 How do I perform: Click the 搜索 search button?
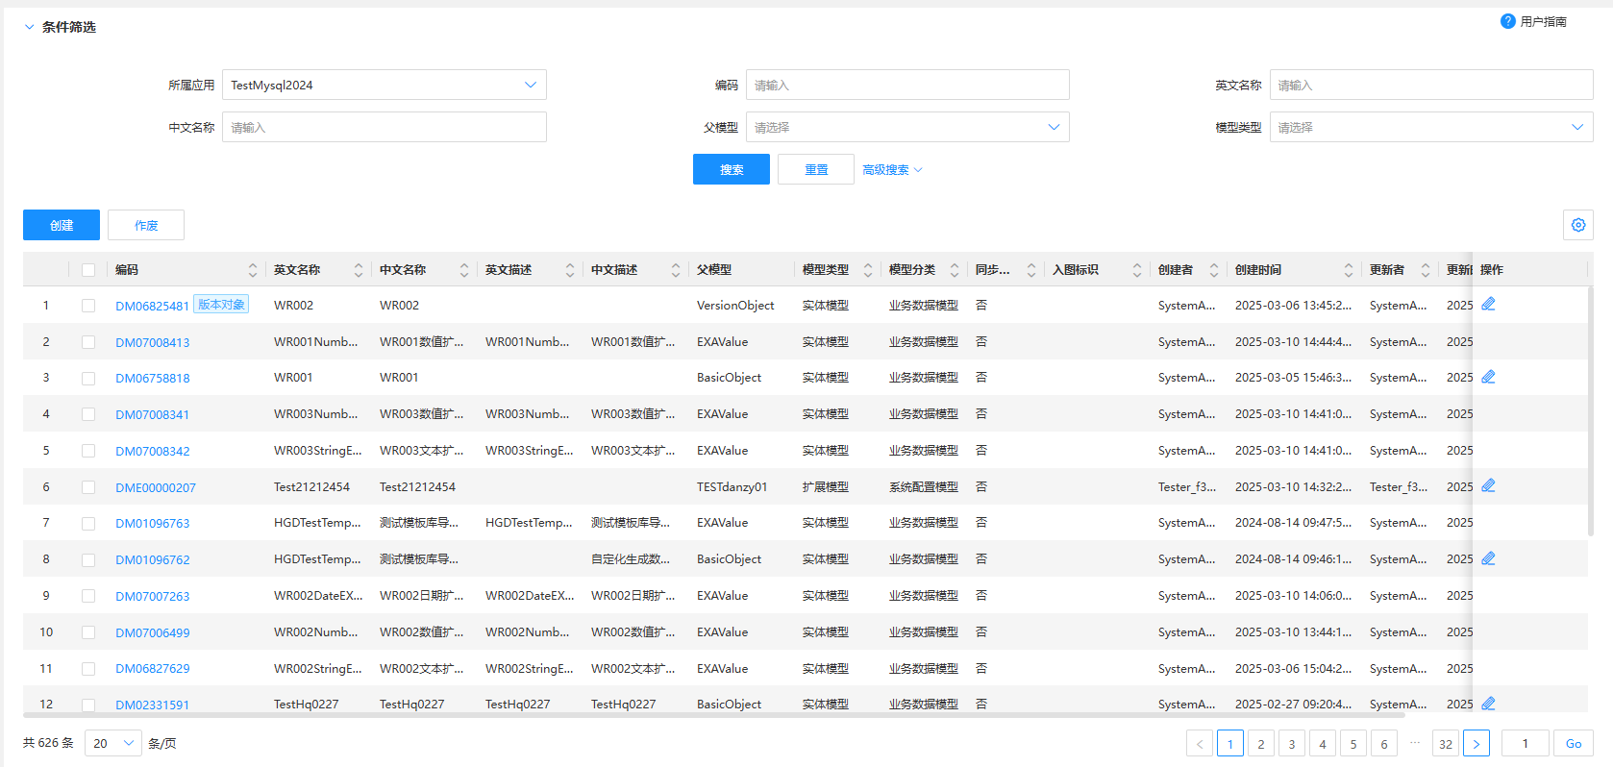[x=732, y=169]
